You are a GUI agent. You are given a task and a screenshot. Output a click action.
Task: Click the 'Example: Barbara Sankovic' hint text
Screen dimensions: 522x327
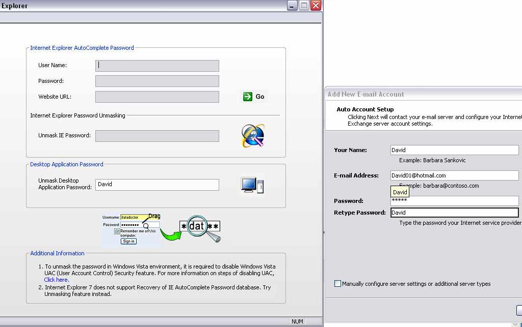point(432,160)
